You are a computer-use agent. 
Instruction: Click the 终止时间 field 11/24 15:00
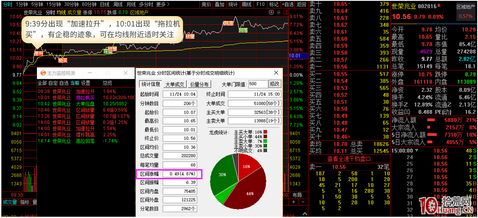coord(254,94)
